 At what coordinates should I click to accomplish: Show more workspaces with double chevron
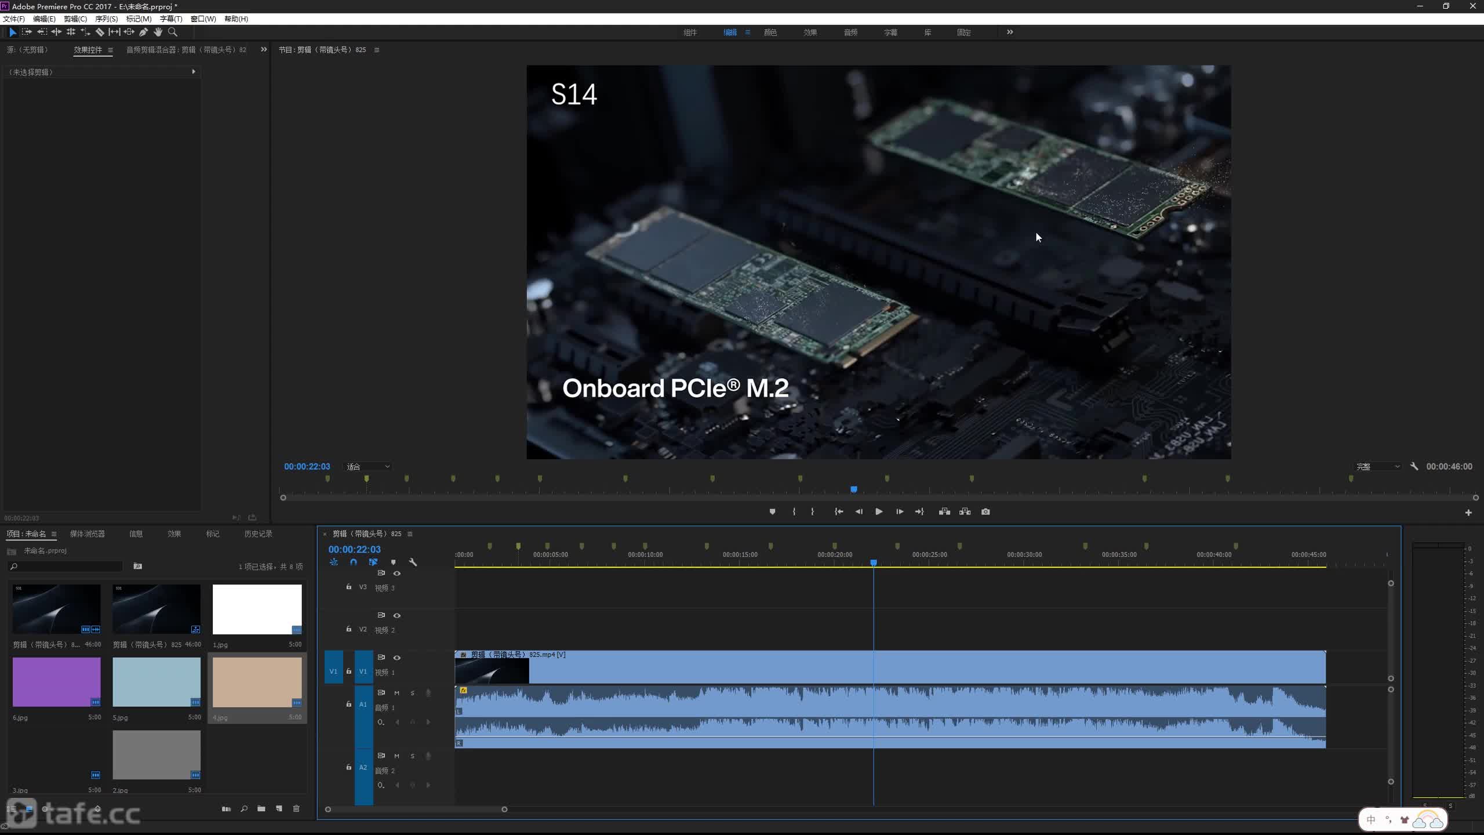point(1010,32)
